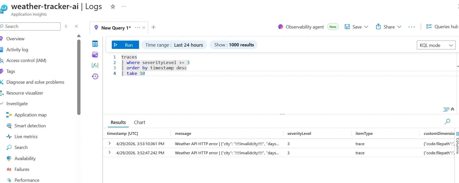Open the Queries panel icon
The height and width of the screenshot is (183, 459).
coord(95,55)
